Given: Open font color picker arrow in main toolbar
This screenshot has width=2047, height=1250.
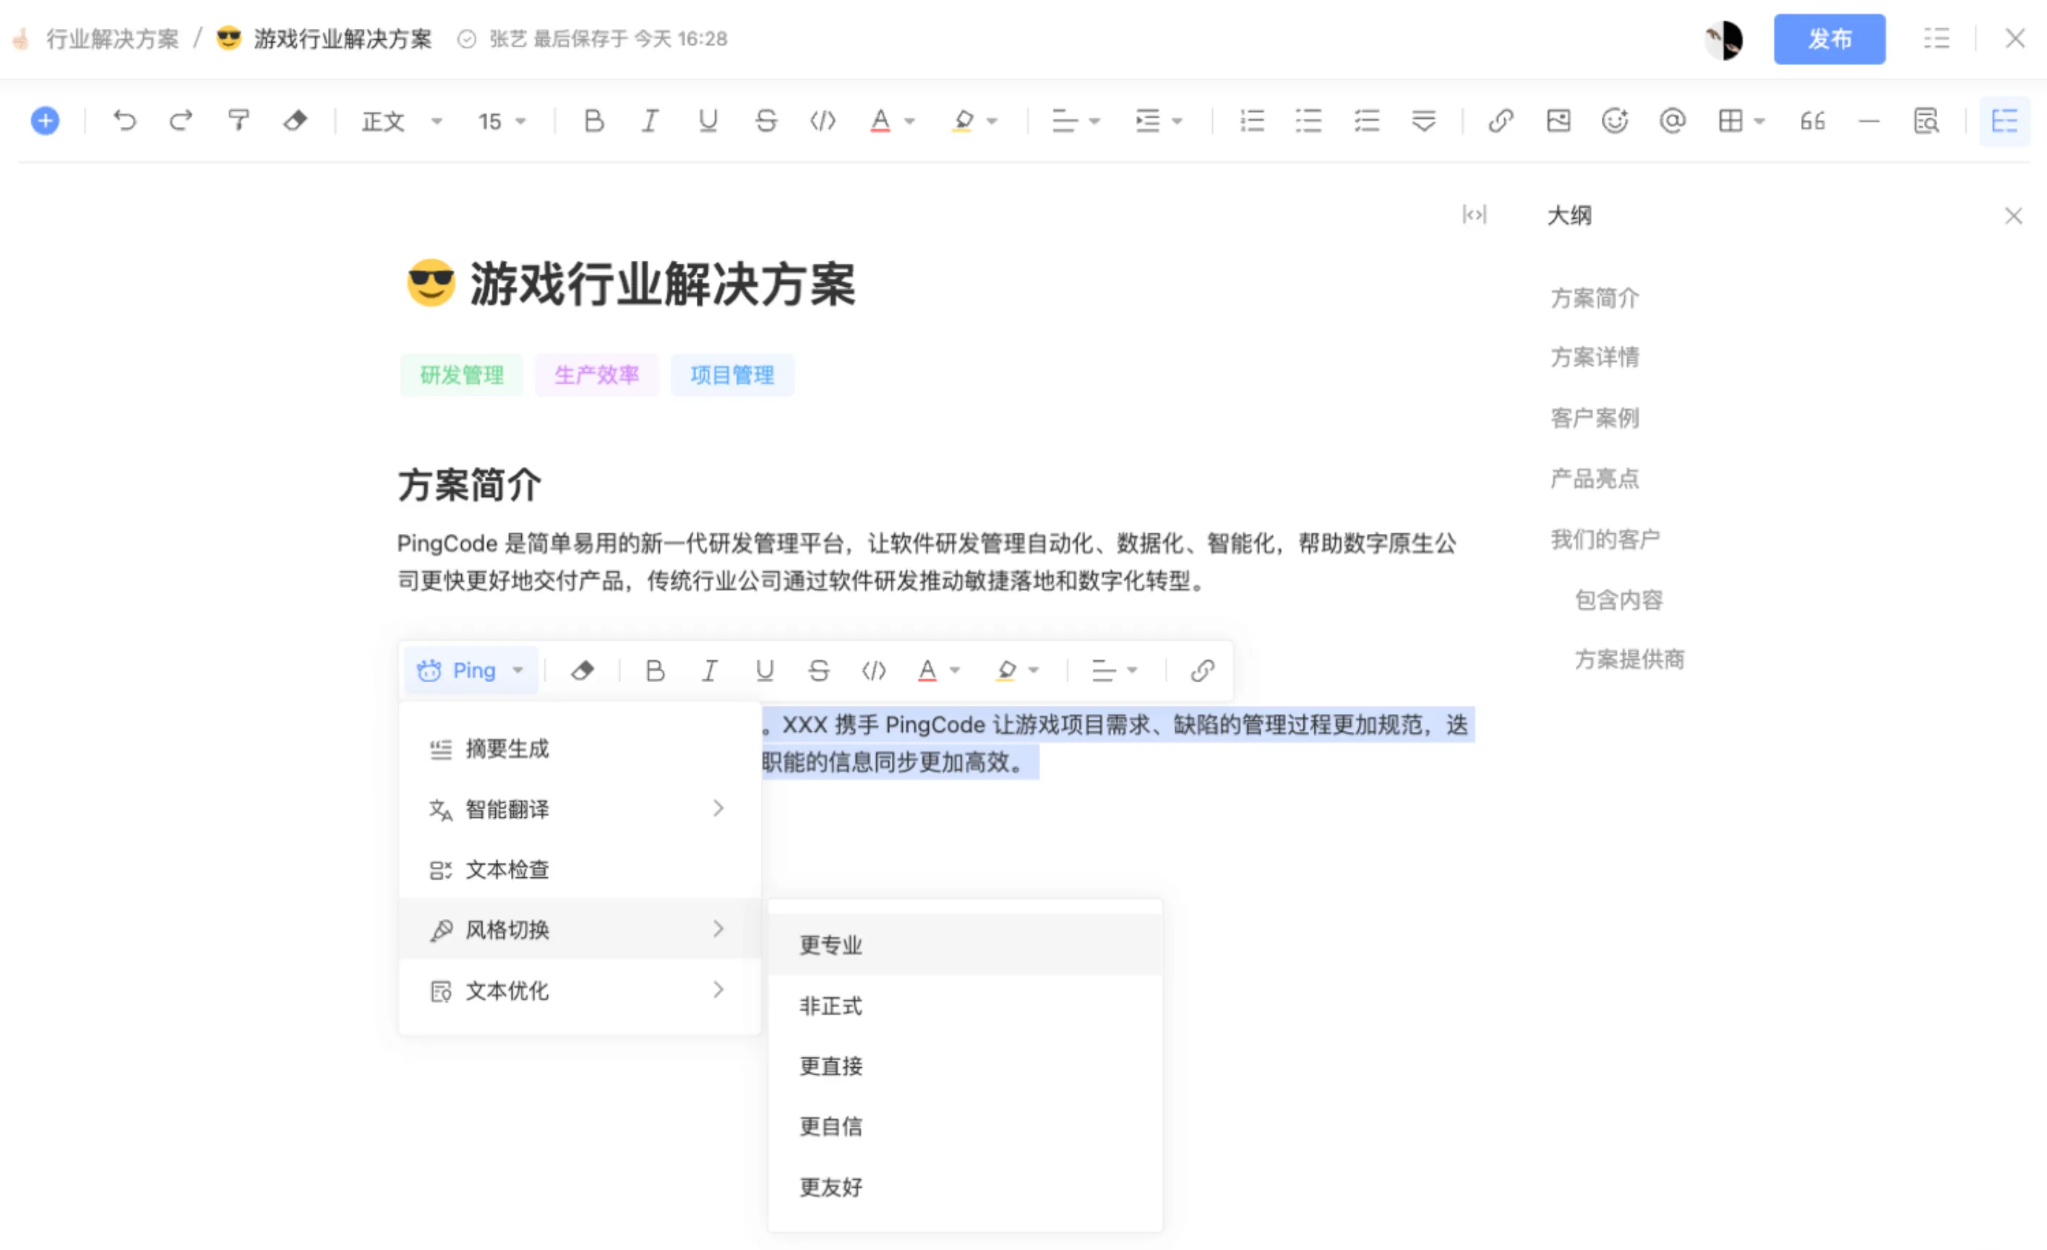Looking at the screenshot, I should coord(910,121).
